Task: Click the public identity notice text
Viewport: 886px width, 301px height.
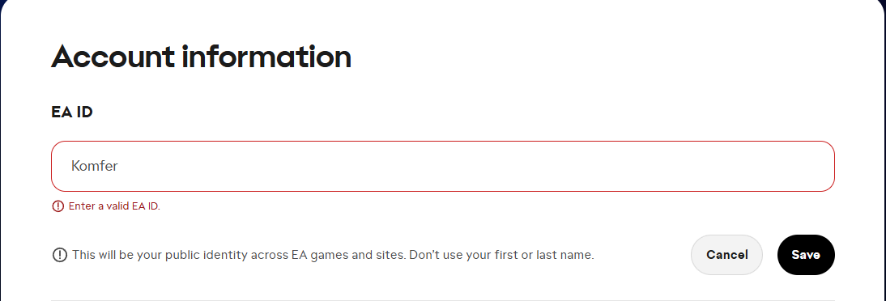Action: [x=333, y=255]
